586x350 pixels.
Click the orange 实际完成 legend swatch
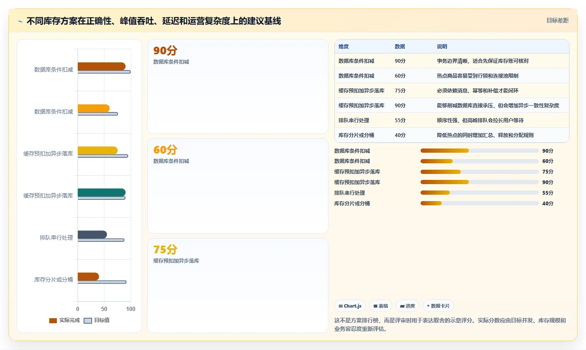[53, 321]
